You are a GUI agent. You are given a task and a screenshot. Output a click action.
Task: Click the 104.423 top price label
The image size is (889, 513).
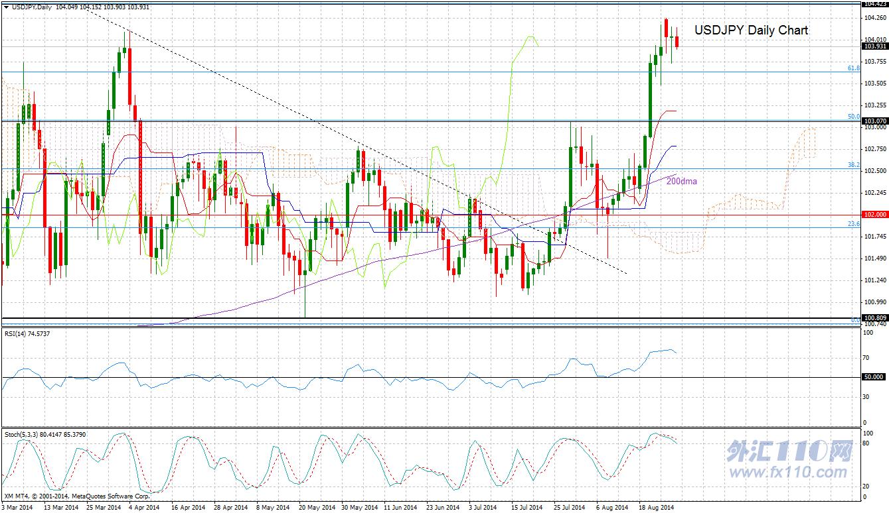[874, 3]
